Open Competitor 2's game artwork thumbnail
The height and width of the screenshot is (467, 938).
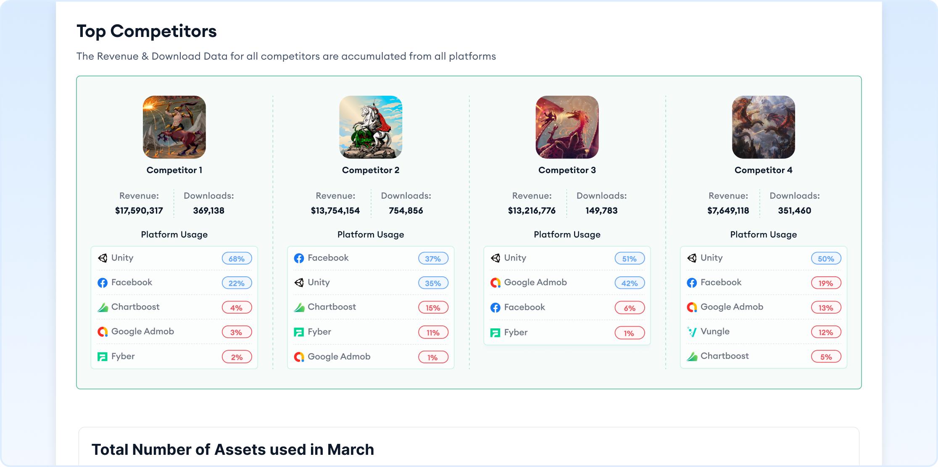click(370, 127)
